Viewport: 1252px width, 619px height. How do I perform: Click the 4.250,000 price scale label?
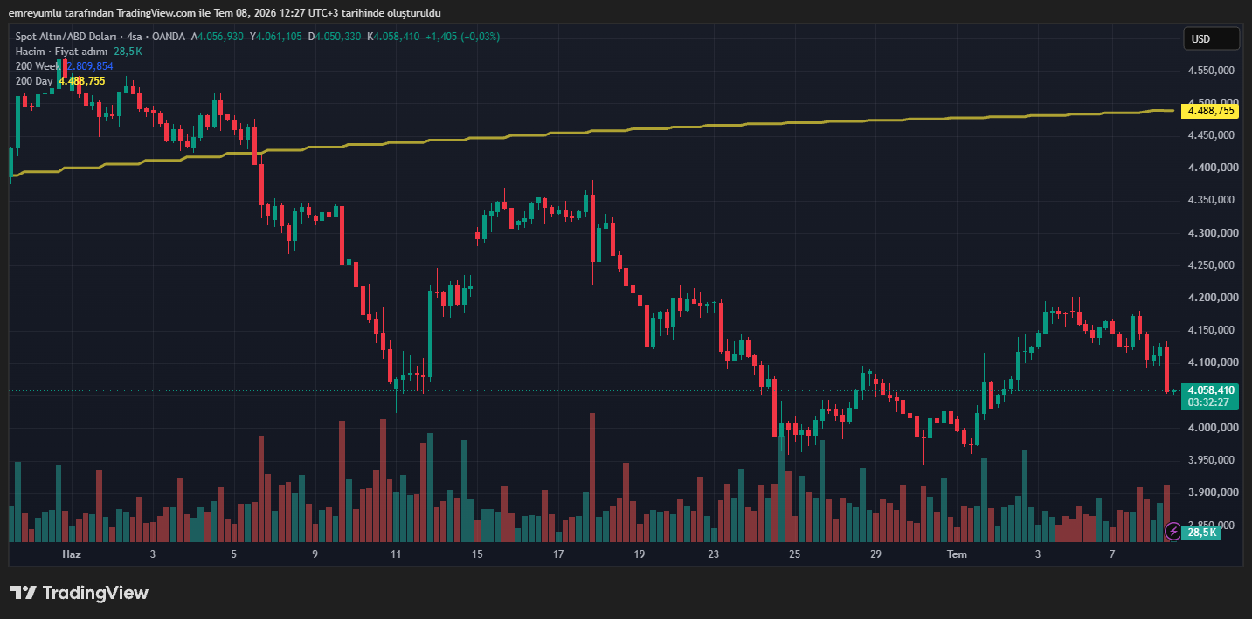pyautogui.click(x=1211, y=265)
